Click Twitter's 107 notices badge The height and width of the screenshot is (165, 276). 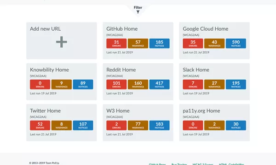tap(83, 126)
